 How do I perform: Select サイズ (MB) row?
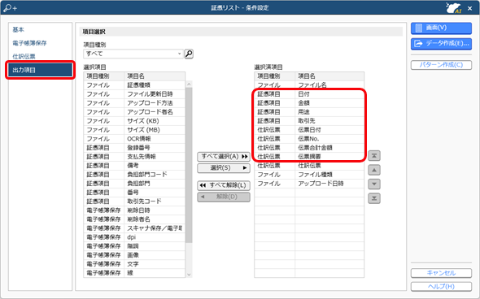coord(134,130)
